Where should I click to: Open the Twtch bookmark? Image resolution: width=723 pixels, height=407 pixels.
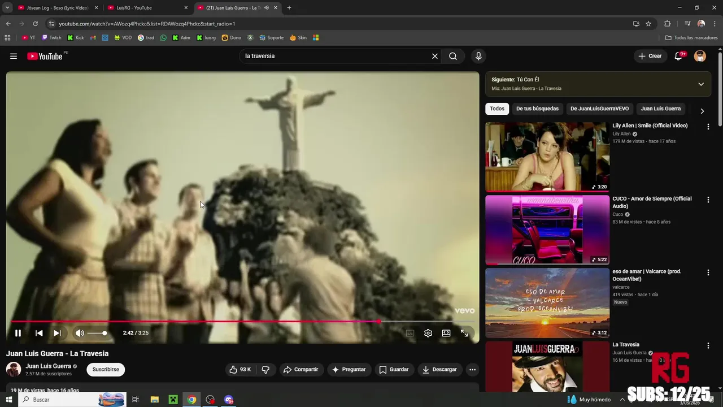point(51,38)
